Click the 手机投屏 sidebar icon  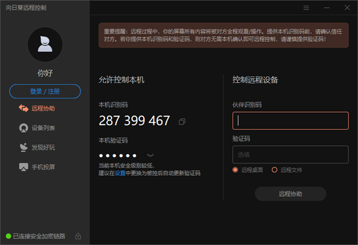tap(23, 167)
